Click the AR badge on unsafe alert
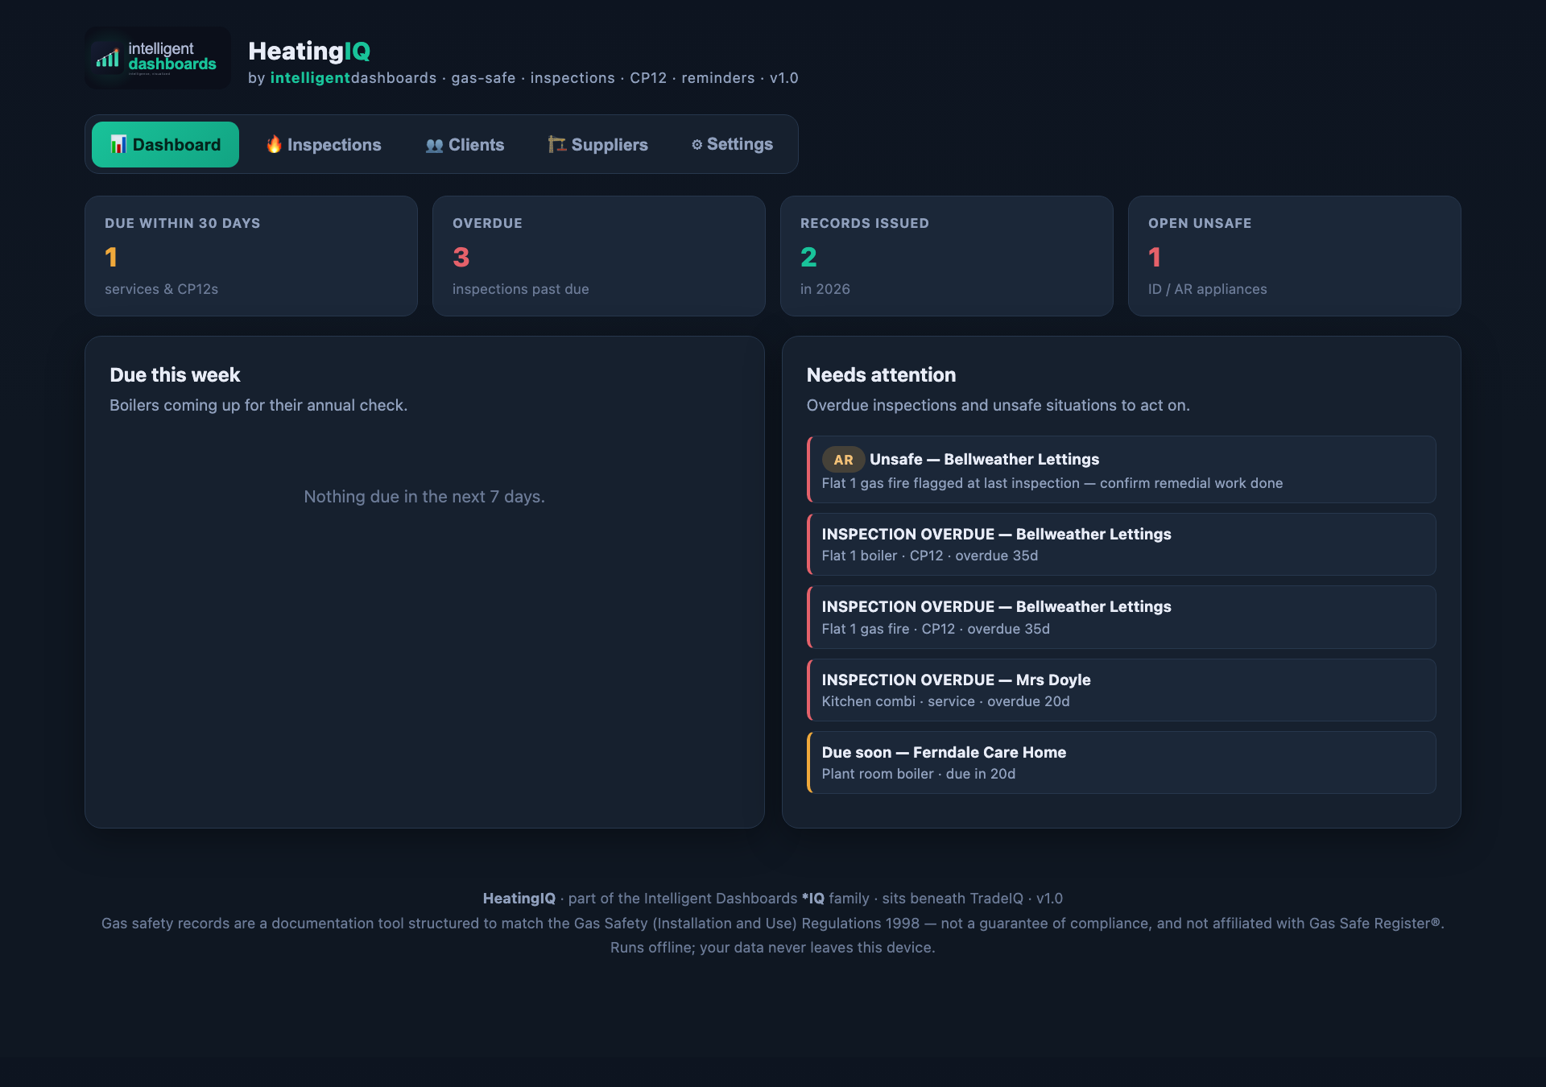Image resolution: width=1546 pixels, height=1087 pixels. tap(843, 460)
